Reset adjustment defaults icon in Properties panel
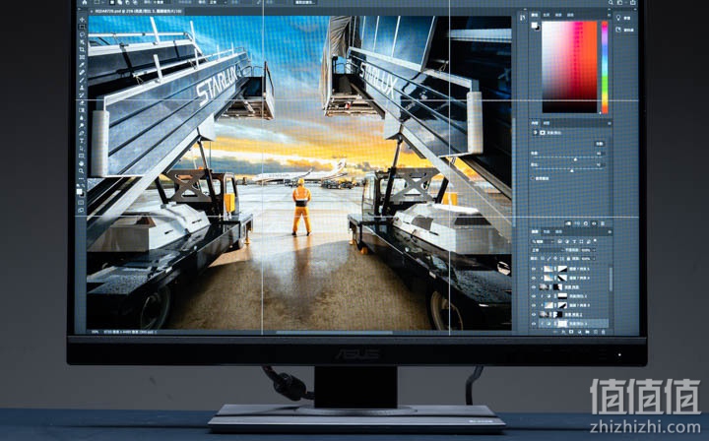This screenshot has height=441, width=709. (586, 223)
